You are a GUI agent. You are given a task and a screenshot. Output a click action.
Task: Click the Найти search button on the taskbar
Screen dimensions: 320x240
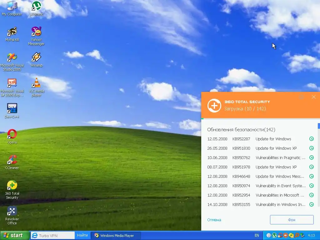[82, 235]
